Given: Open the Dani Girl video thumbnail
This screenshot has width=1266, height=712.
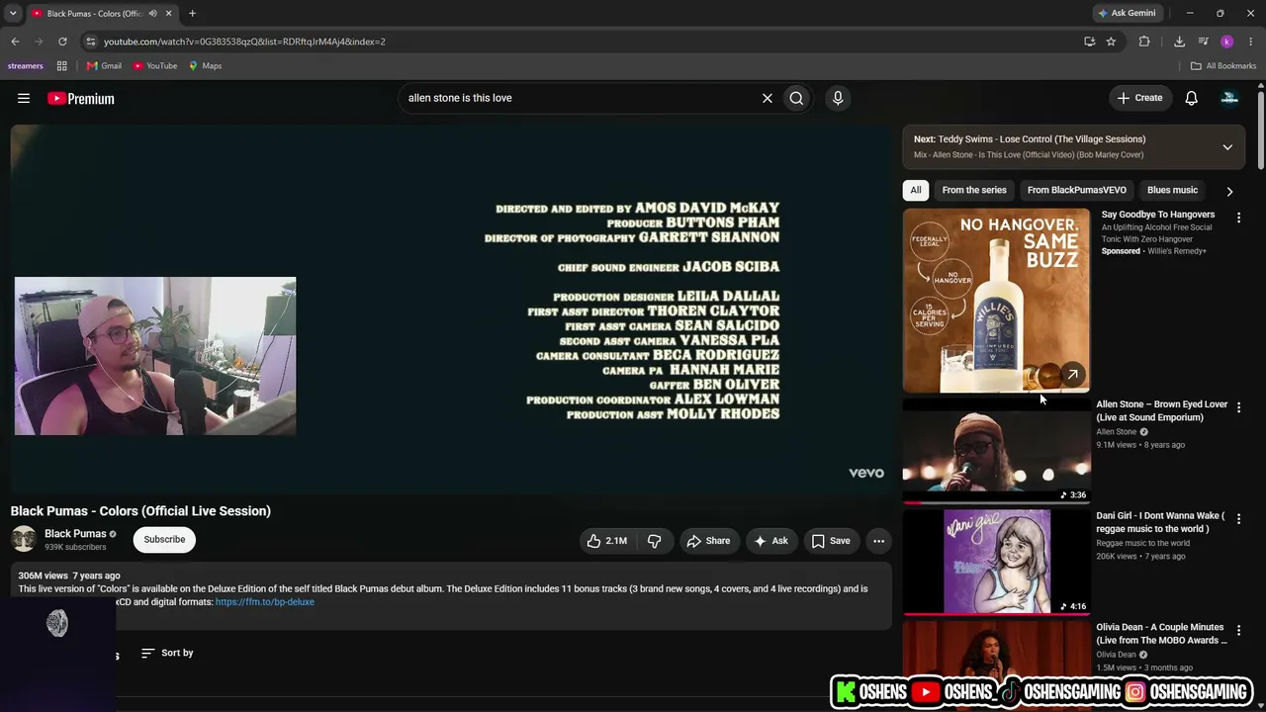Looking at the screenshot, I should (x=996, y=562).
